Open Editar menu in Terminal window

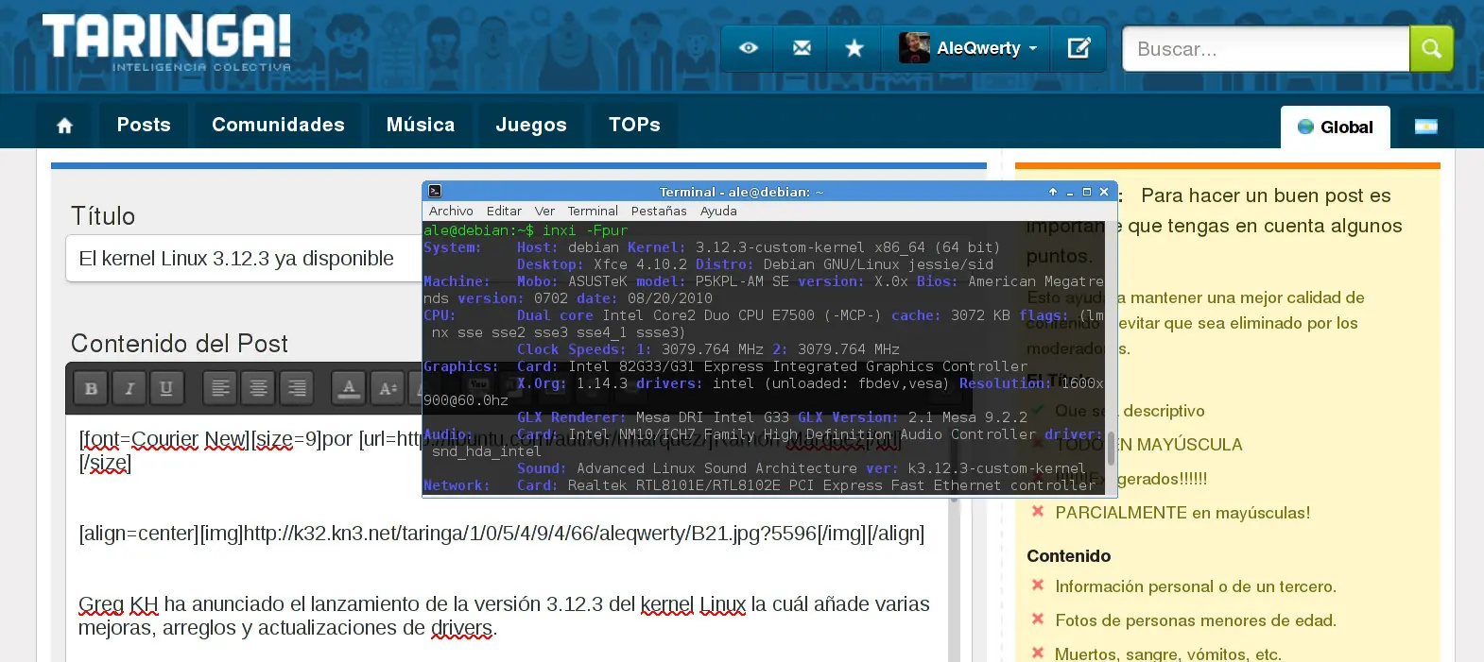[504, 211]
